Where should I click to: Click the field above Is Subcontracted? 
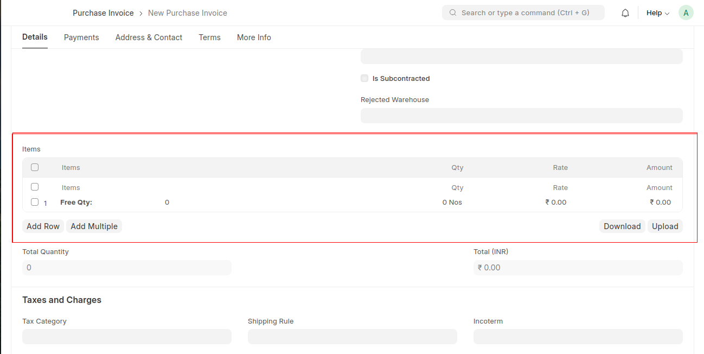point(522,56)
